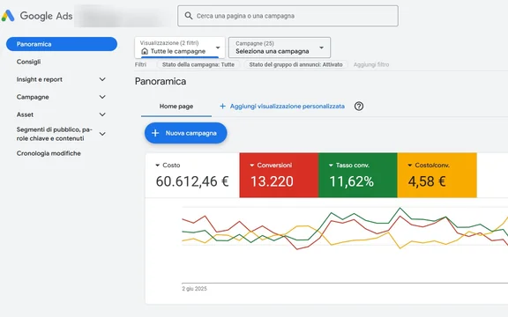Click the Nuova campagna button
Image resolution: width=508 pixels, height=317 pixels.
click(x=185, y=133)
